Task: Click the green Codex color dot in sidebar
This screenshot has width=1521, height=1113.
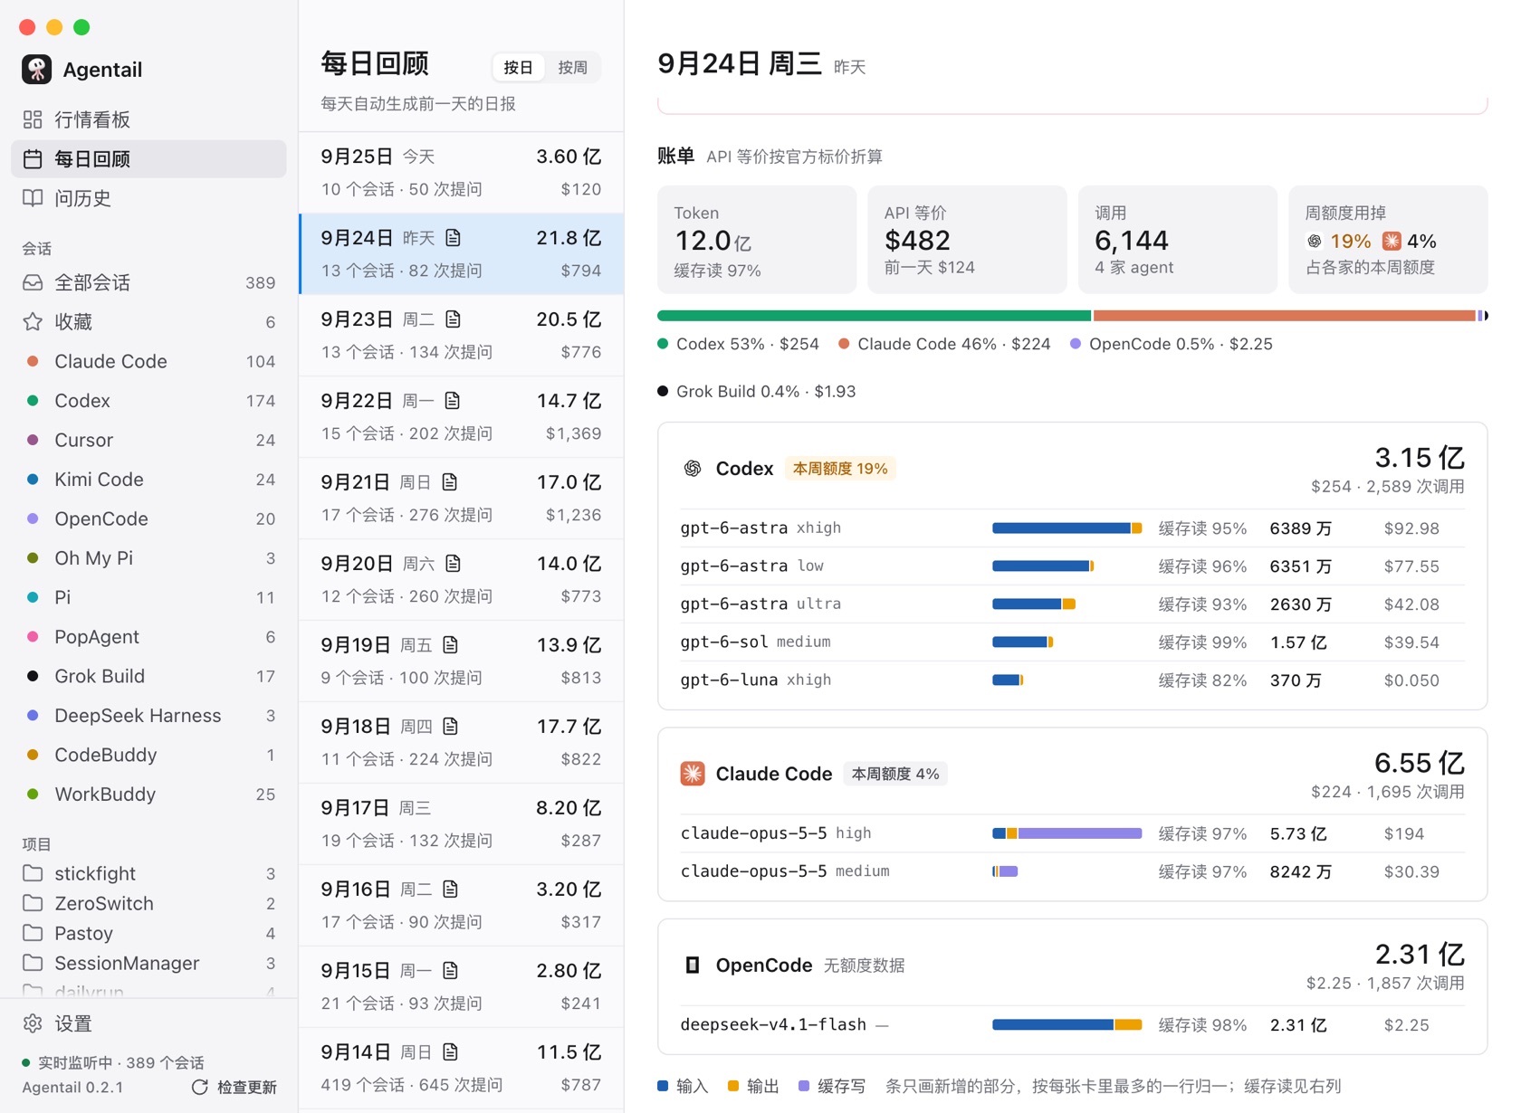Action: [x=33, y=401]
